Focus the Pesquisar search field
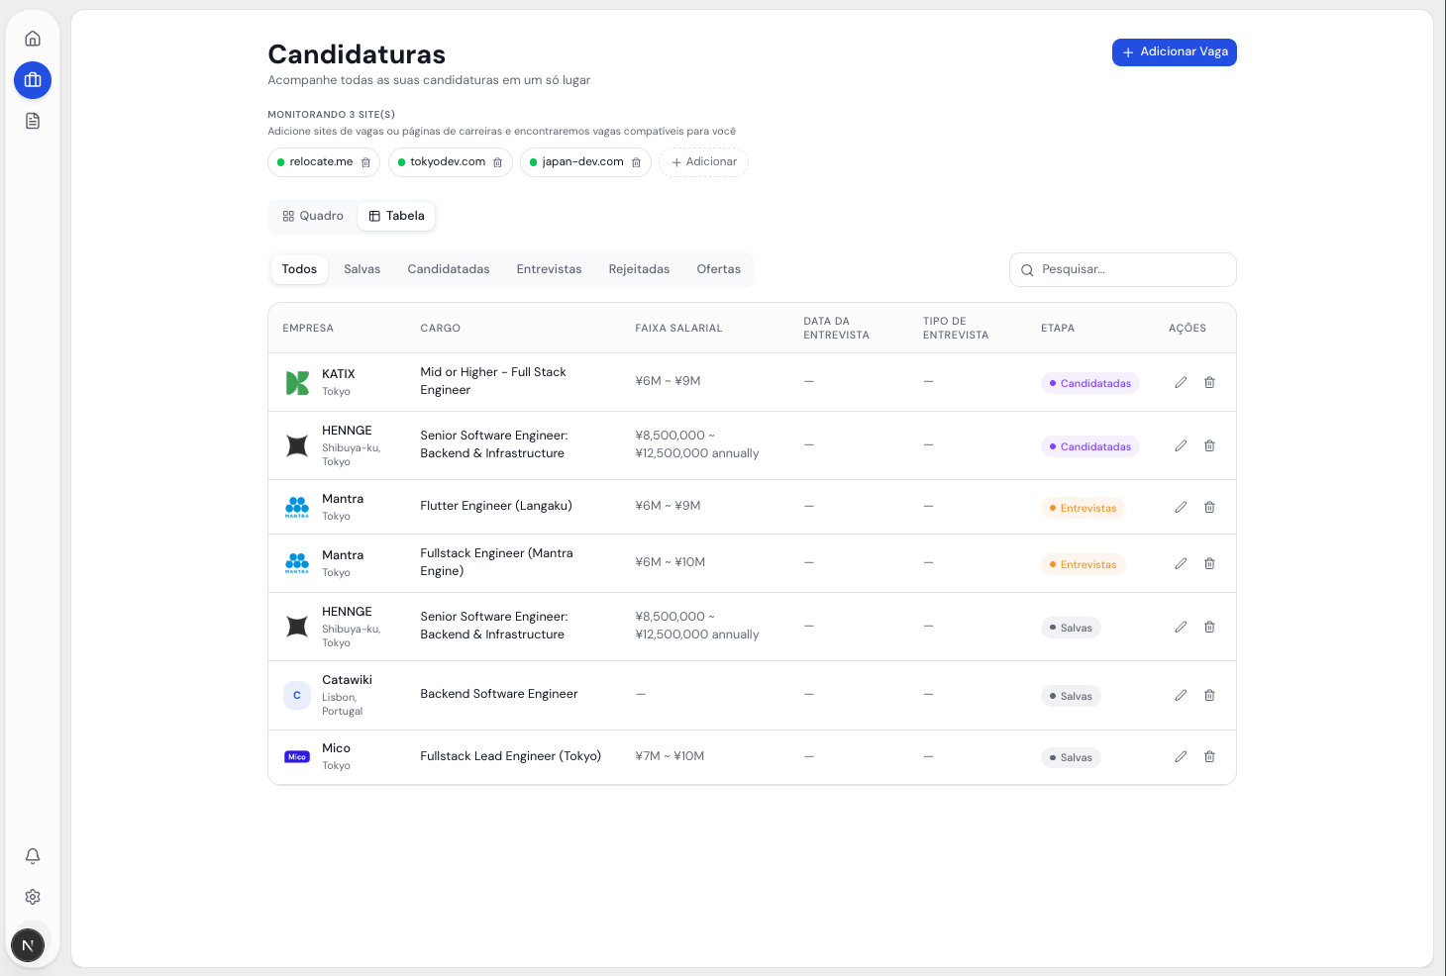Image resolution: width=1446 pixels, height=976 pixels. pyautogui.click(x=1129, y=269)
